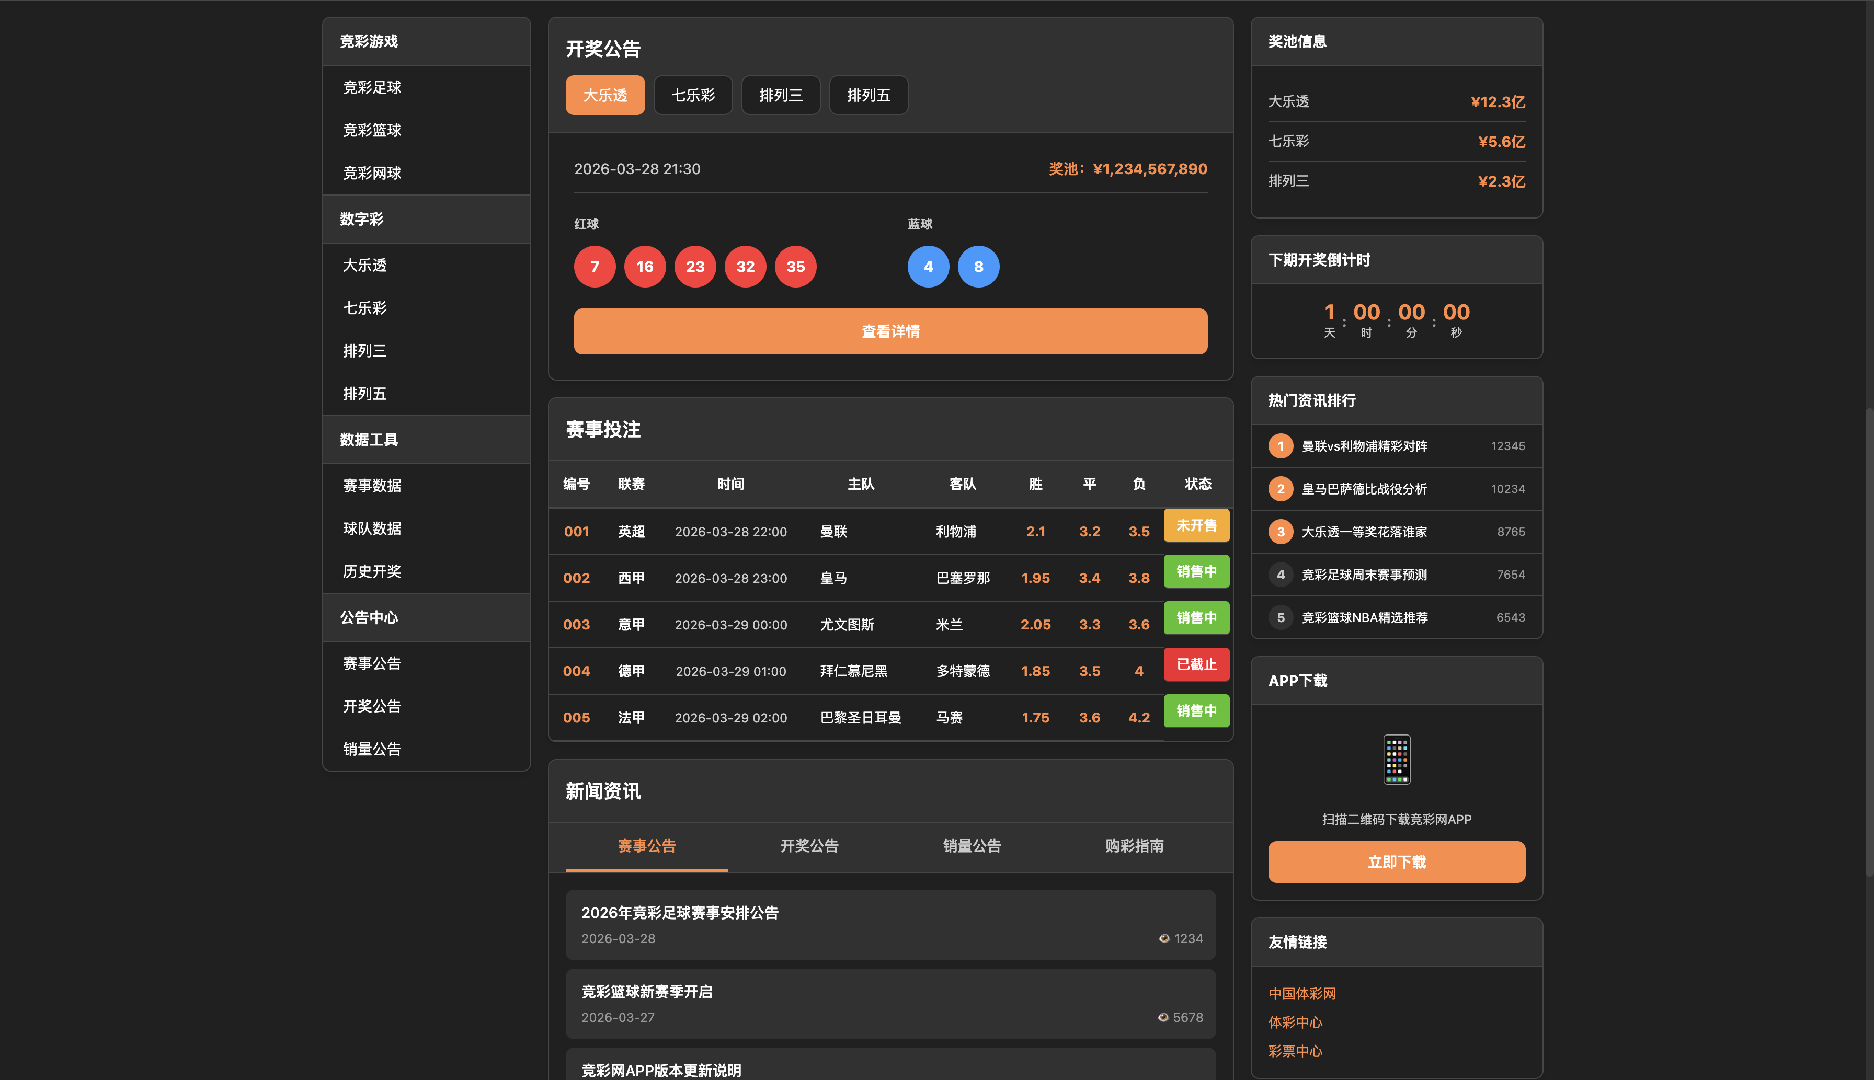The image size is (1874, 1080).
Task: Click rank 4 badge in hot news list
Action: click(1280, 574)
